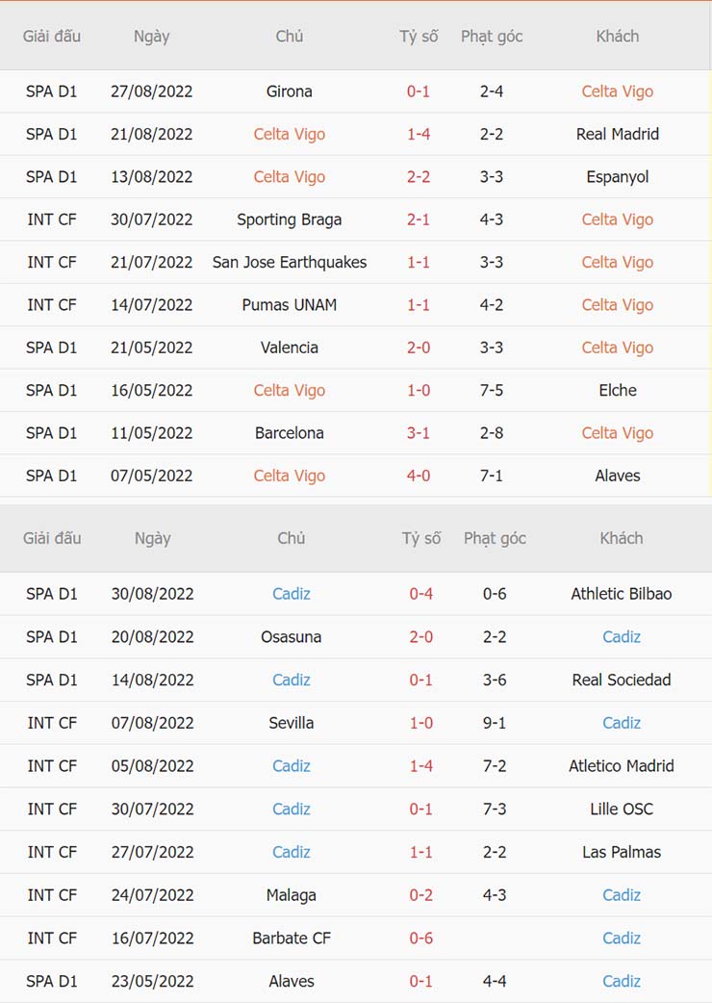The width and height of the screenshot is (712, 1003).
Task: Click the Elche team name
Action: point(617,390)
